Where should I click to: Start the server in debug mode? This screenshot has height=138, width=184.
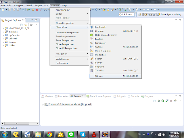[x=159, y=101]
